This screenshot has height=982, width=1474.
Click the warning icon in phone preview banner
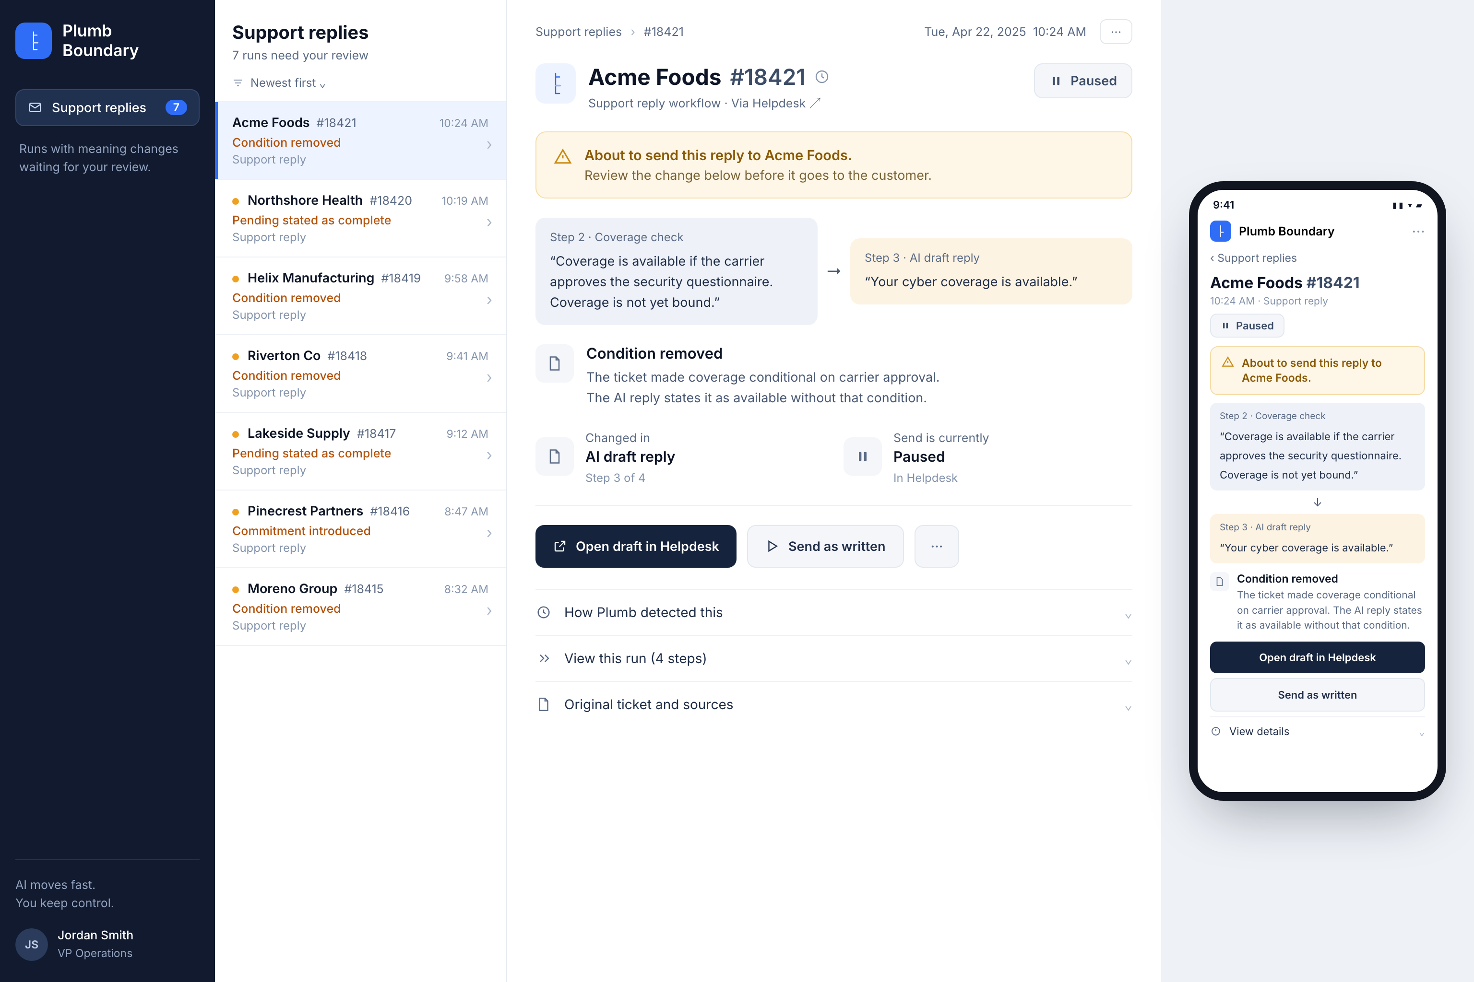pos(1228,362)
